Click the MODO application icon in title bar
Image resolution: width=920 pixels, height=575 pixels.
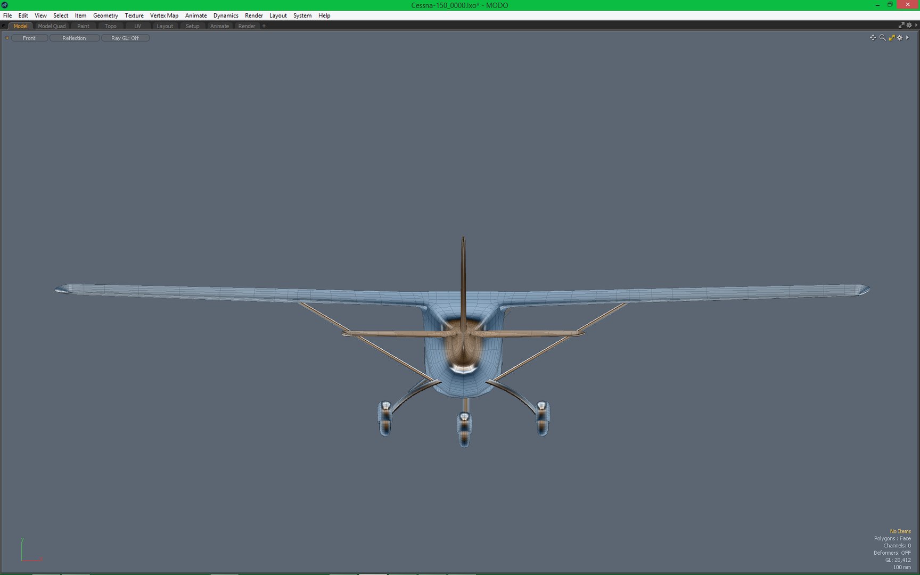pos(5,5)
